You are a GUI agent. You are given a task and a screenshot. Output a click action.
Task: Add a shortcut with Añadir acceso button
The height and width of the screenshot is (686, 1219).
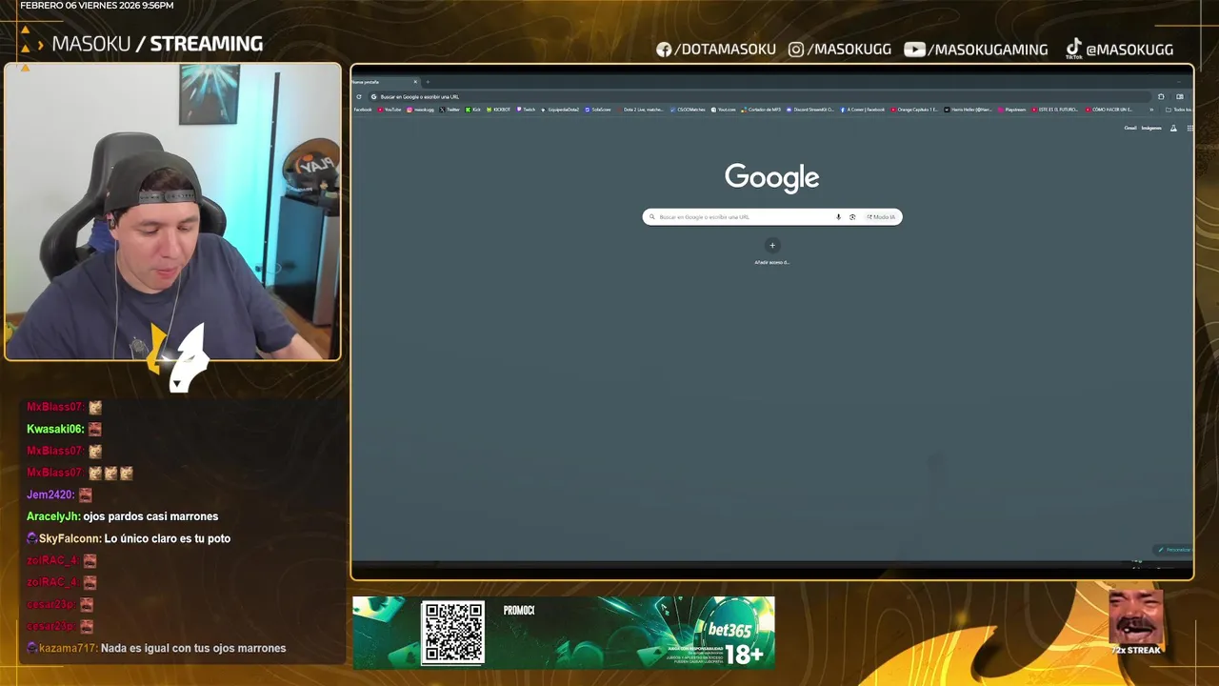[x=772, y=246]
